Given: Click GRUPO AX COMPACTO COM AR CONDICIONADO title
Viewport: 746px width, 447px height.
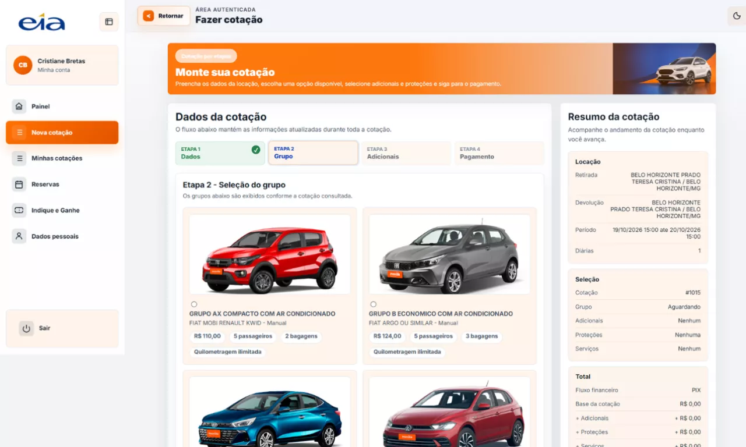Looking at the screenshot, I should click(x=262, y=314).
